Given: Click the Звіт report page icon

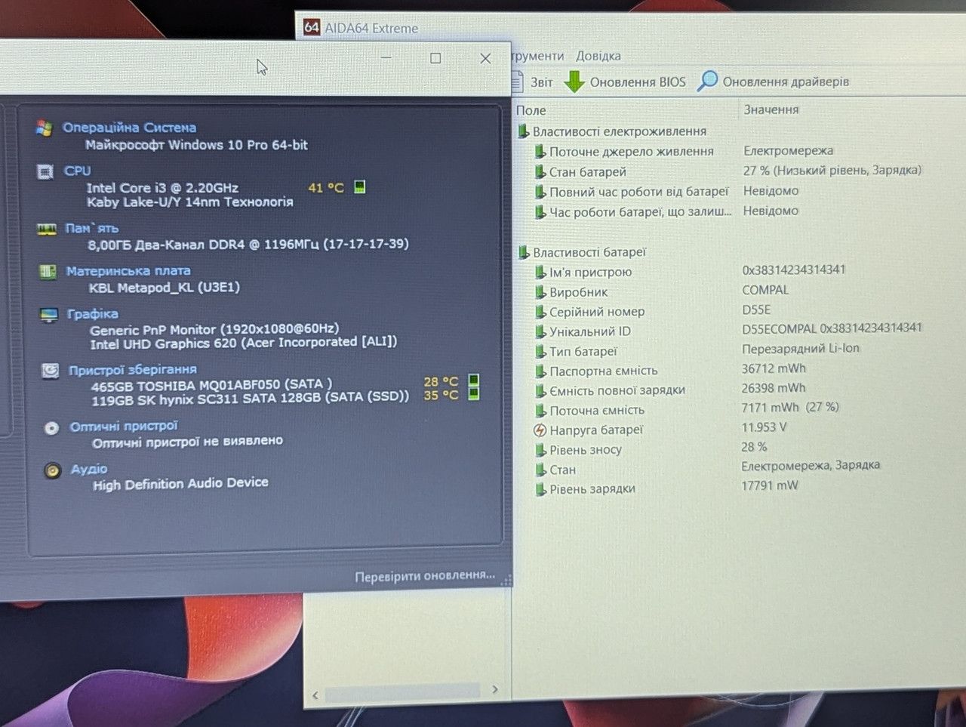Looking at the screenshot, I should tap(518, 82).
